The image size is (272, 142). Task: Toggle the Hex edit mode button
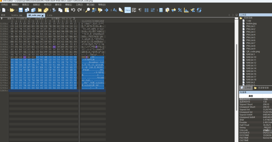click(128, 10)
